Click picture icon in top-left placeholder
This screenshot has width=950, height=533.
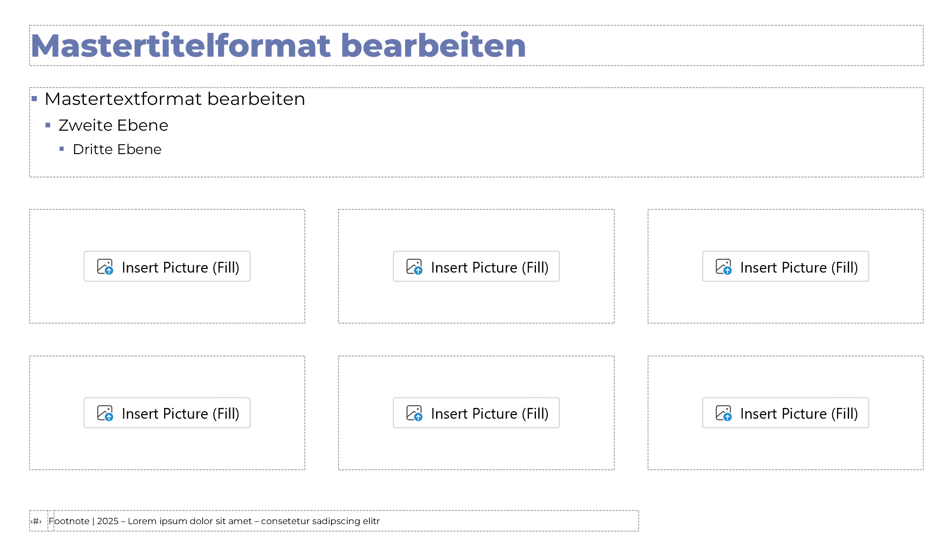[x=105, y=267]
